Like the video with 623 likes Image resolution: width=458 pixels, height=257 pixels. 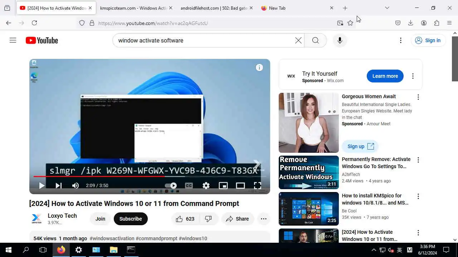(x=185, y=219)
